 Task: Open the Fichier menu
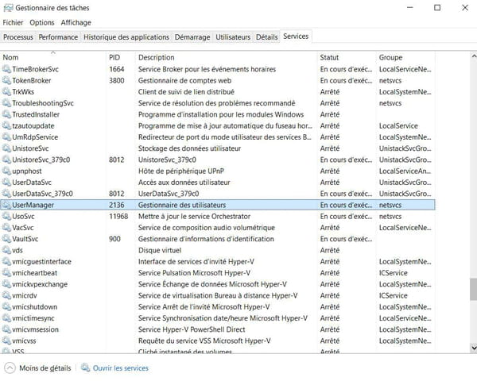coord(13,23)
